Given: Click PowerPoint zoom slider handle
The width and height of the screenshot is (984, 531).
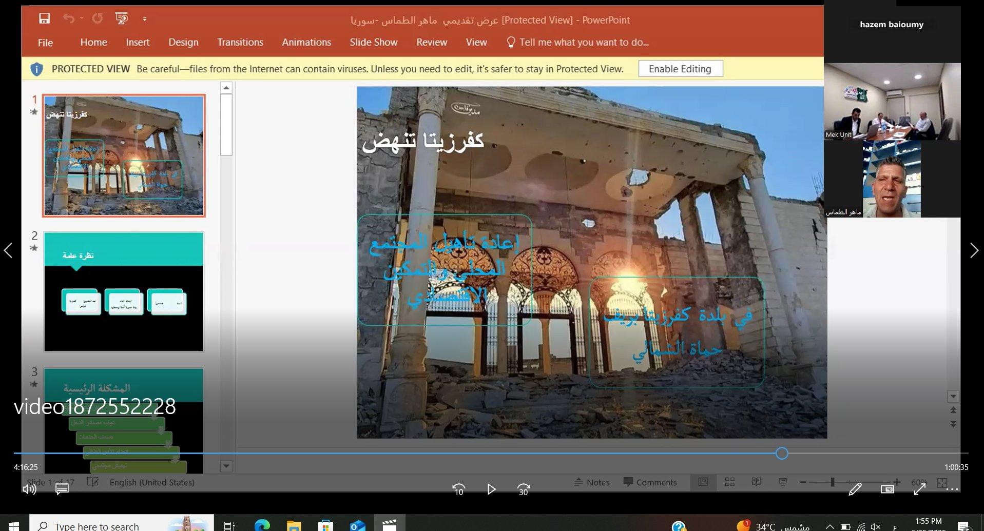Looking at the screenshot, I should pyautogui.click(x=833, y=482).
